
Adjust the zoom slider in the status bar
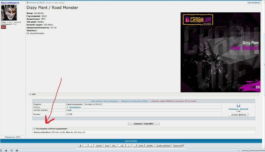[x=248, y=150]
